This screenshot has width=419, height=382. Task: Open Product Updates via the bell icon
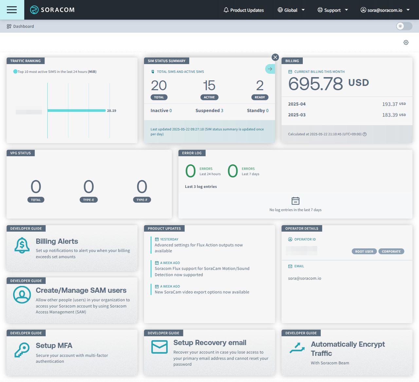226,10
